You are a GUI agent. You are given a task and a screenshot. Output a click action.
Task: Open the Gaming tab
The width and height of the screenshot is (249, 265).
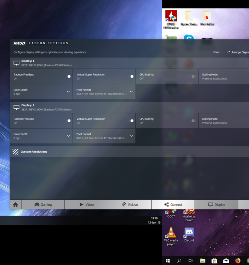coord(43,205)
